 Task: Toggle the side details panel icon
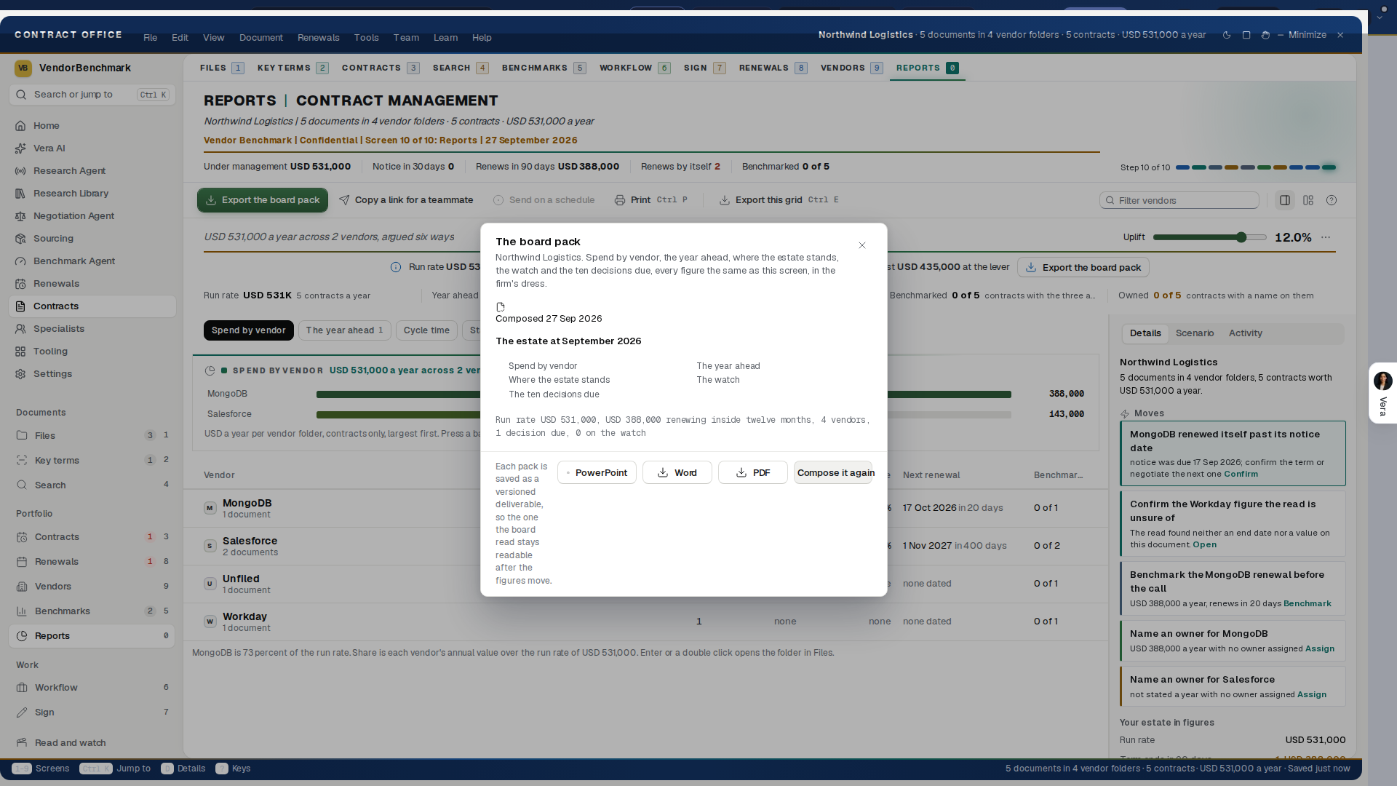pos(1285,200)
